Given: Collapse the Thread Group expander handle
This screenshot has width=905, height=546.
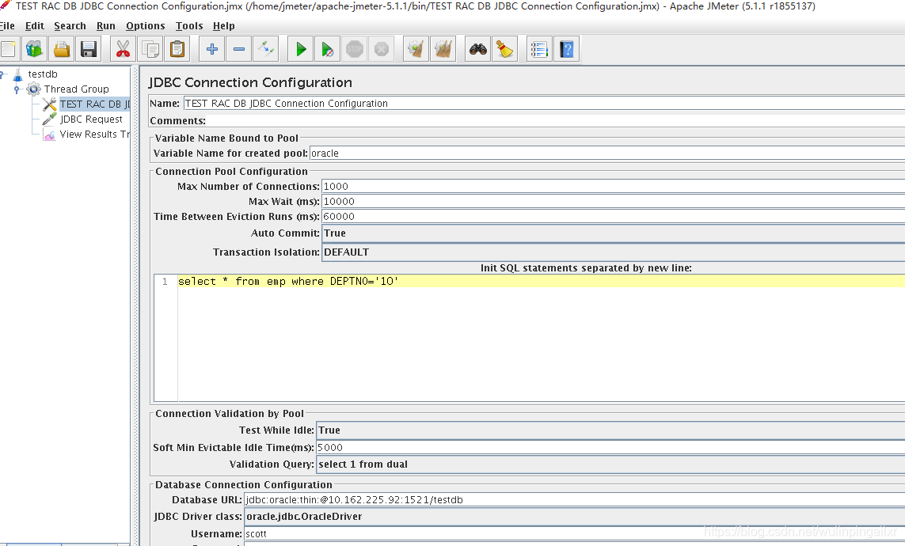Looking at the screenshot, I should coord(17,89).
